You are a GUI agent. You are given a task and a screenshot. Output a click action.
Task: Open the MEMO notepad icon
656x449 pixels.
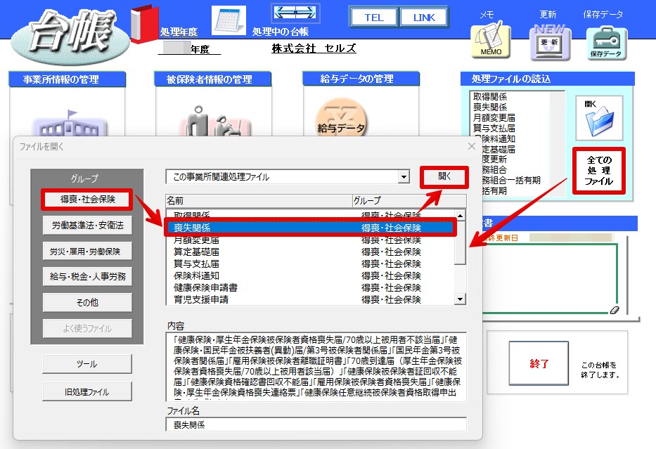(x=490, y=41)
